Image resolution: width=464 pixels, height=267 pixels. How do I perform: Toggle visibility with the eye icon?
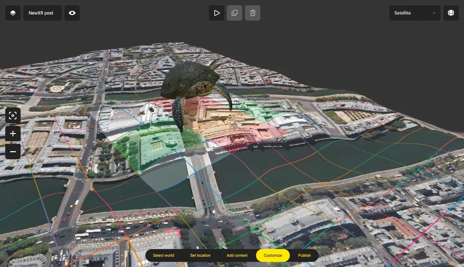[72, 13]
